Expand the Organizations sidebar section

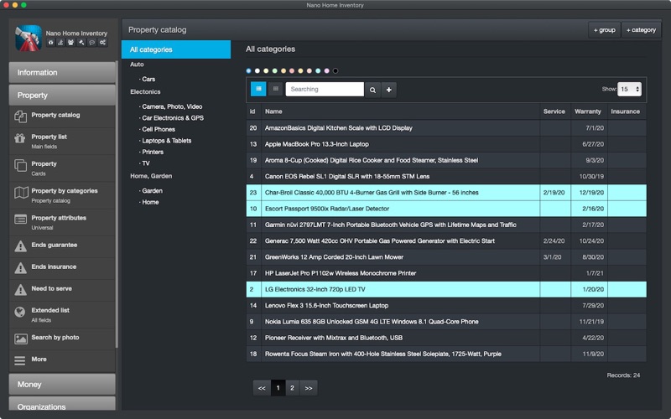pyautogui.click(x=62, y=404)
